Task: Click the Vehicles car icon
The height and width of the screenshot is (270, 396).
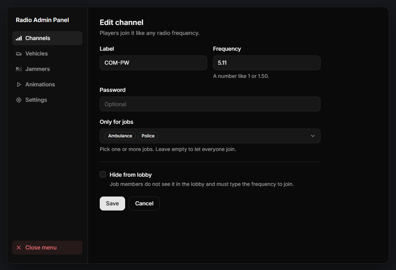Action: pyautogui.click(x=19, y=54)
